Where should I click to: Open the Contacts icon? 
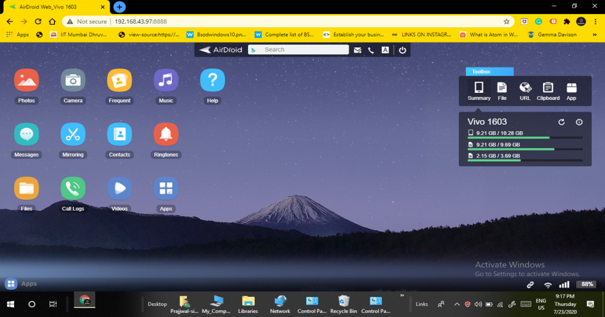pyautogui.click(x=119, y=134)
